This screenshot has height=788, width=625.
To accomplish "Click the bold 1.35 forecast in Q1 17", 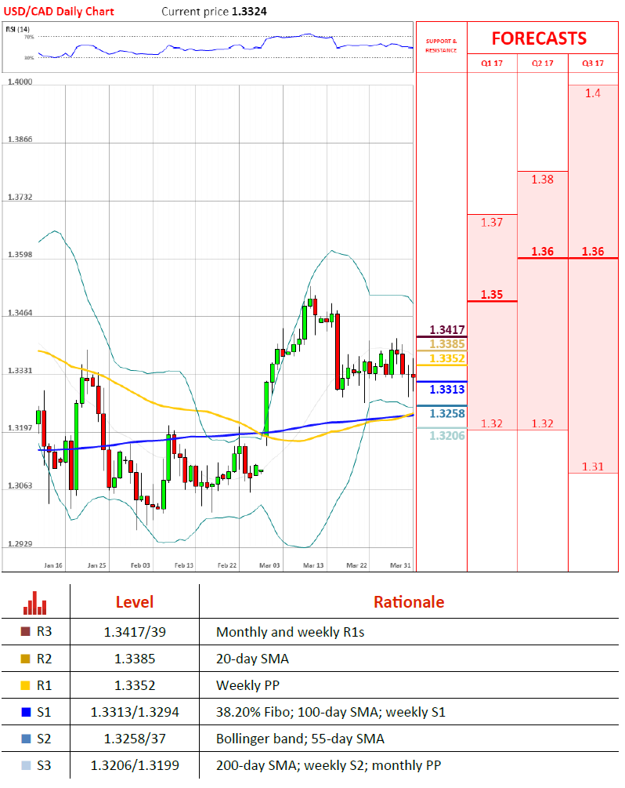I will (x=492, y=295).
